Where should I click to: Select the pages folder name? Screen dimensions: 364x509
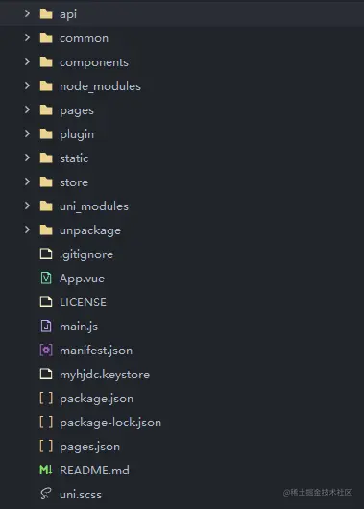(77, 110)
